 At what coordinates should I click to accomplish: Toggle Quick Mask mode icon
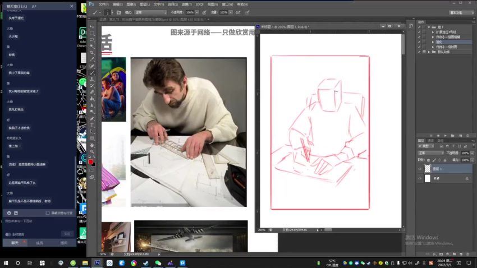92,171
